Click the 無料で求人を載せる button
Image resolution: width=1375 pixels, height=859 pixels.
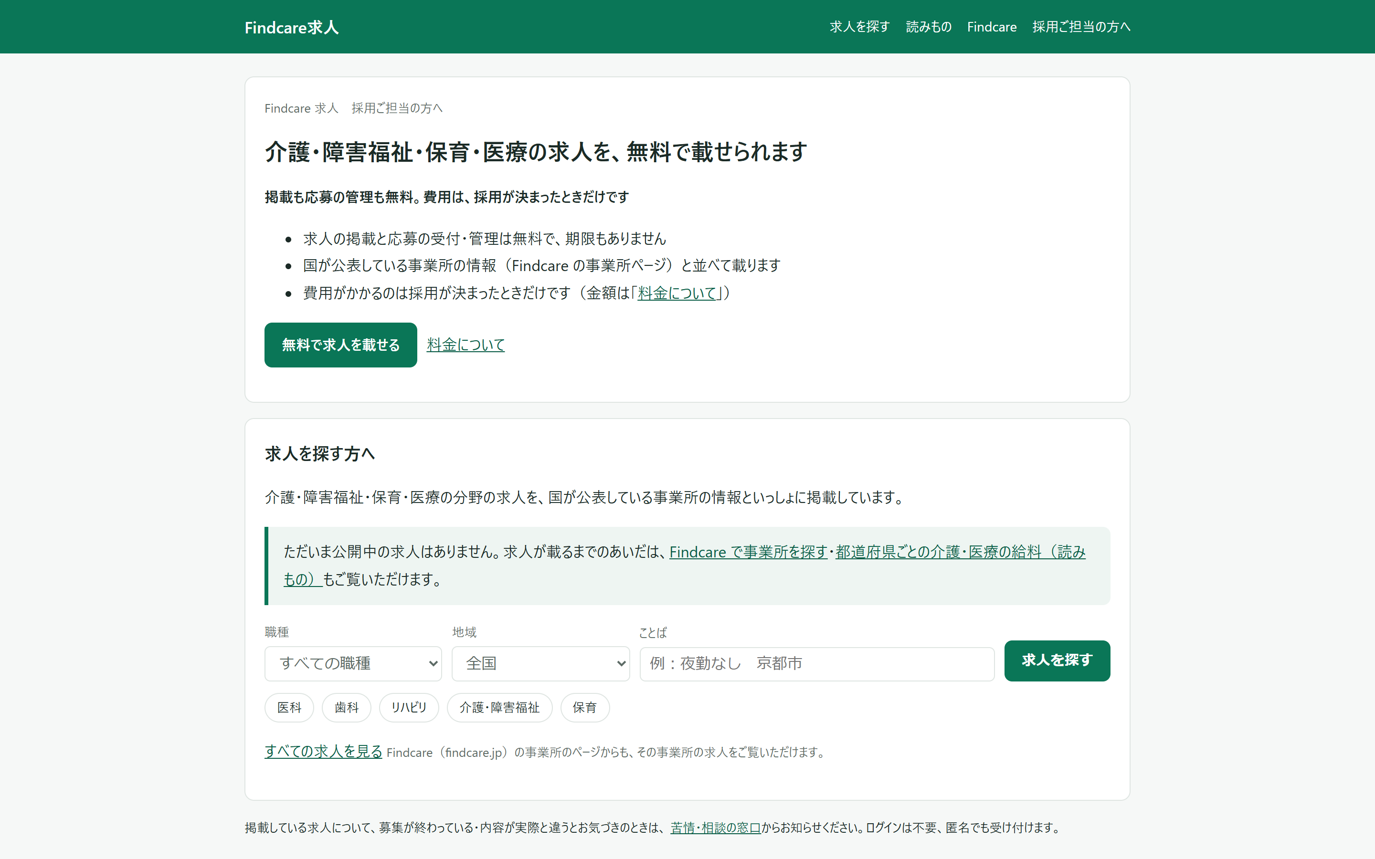pos(340,345)
